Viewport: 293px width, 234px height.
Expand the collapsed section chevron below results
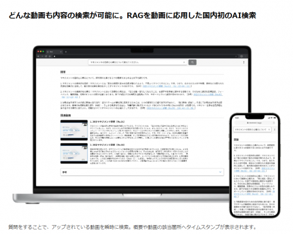point(220,172)
